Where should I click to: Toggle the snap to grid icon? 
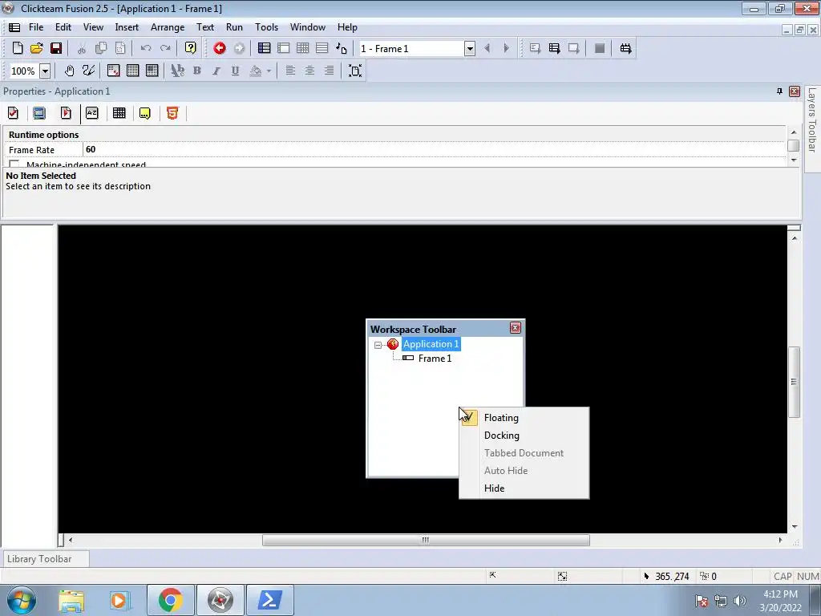coord(152,71)
